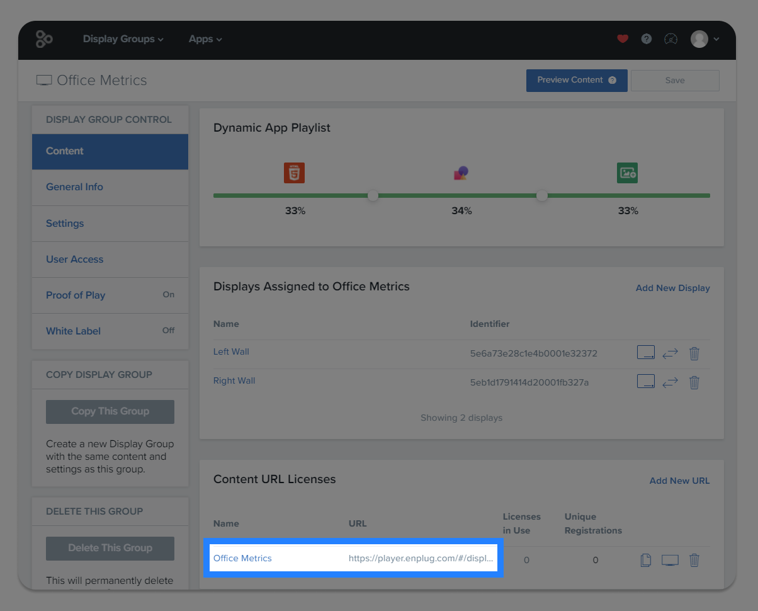Click the Save button
Screen dimensions: 758x611
coord(675,81)
